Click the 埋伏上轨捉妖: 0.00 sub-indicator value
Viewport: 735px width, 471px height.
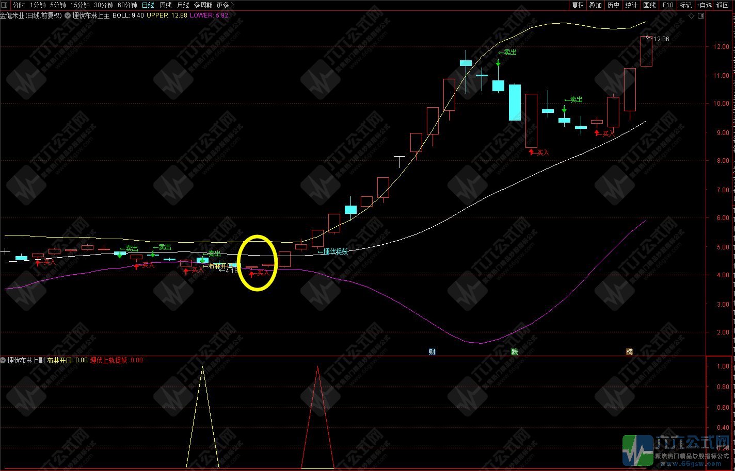[117, 360]
